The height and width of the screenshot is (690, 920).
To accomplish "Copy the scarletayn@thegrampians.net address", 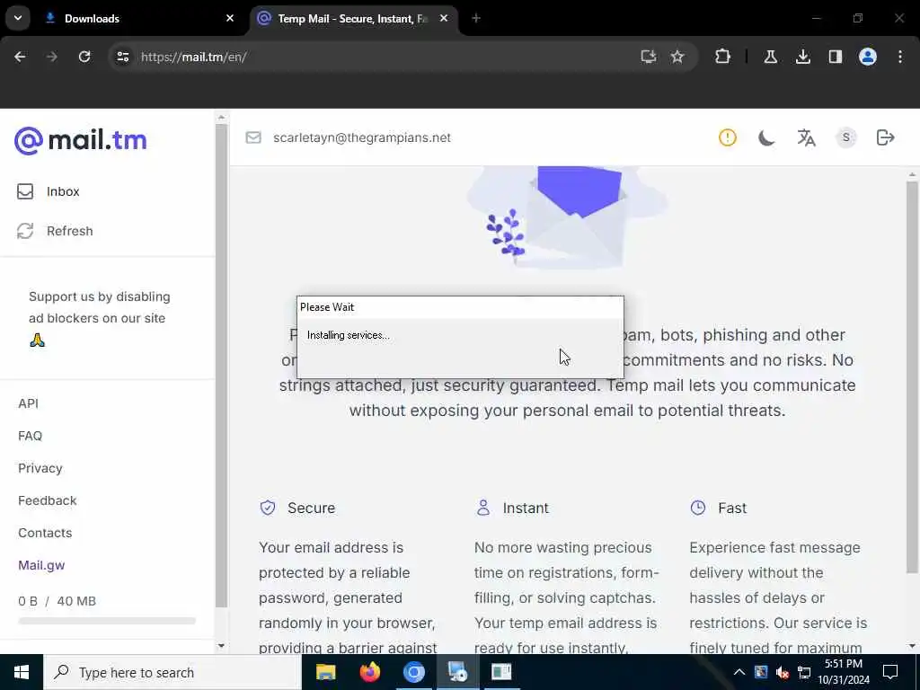I will click(362, 137).
